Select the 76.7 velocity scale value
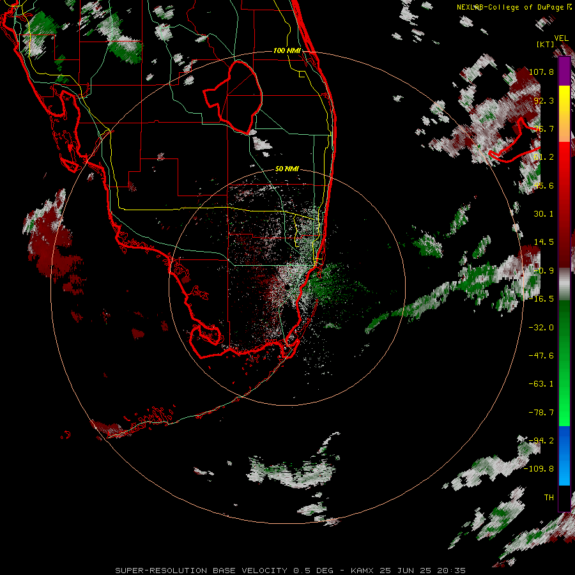 [x=544, y=128]
